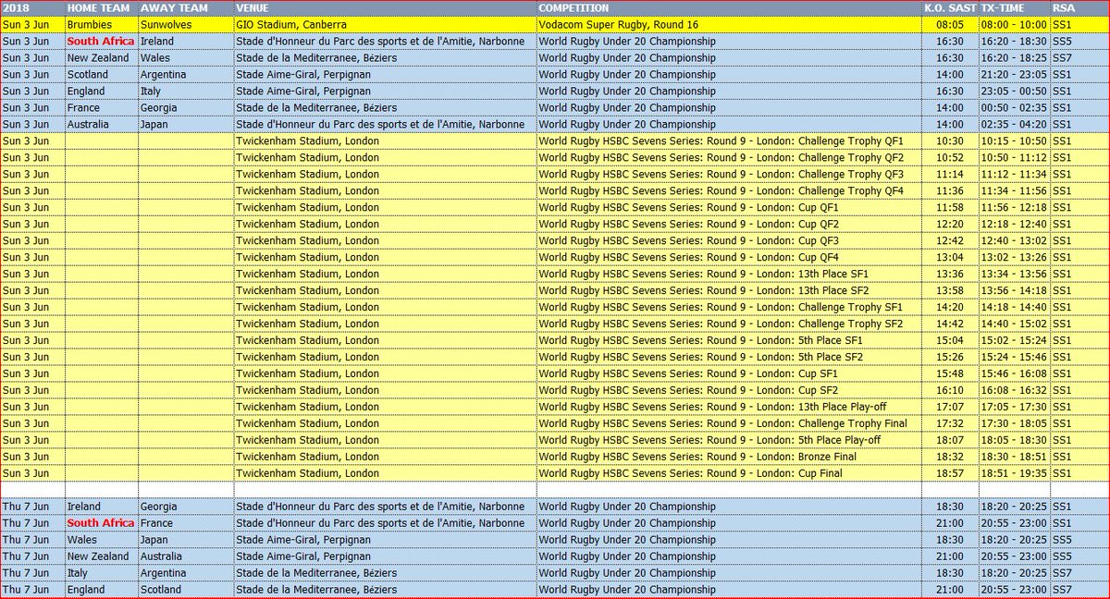Select the 5th Place Play-off competition cell
Viewport: 1110px width, 599px height.
[x=729, y=441]
